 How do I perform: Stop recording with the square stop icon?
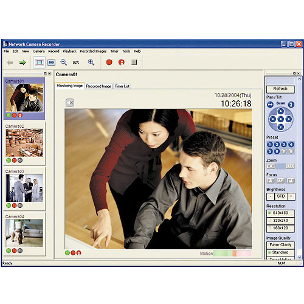(x=134, y=62)
